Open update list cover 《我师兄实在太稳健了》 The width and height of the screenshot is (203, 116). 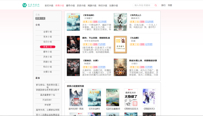pyautogui.click(x=131, y=97)
